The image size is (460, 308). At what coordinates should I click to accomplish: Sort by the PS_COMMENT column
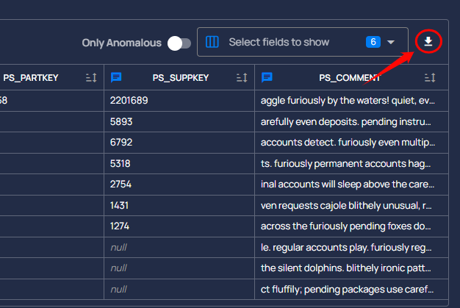[x=430, y=78]
